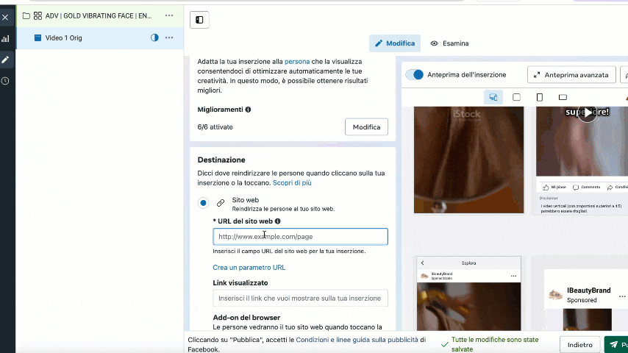628x353 pixels.
Task: Switch to the Esamina tab
Action: click(449, 43)
